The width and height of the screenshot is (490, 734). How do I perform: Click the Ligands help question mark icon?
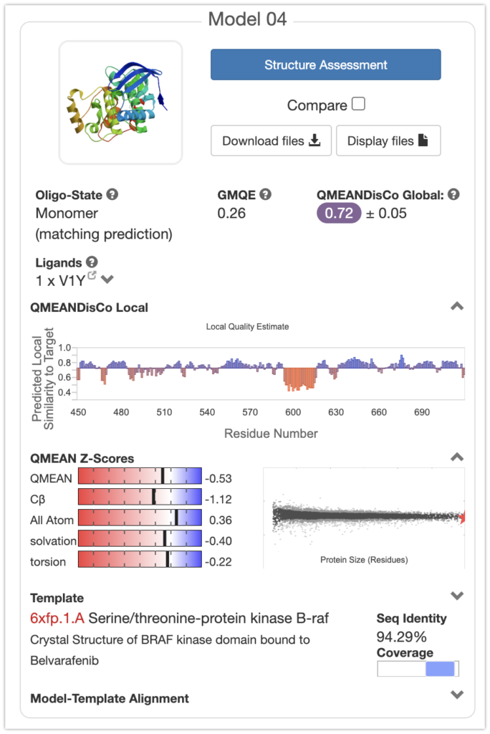click(92, 262)
